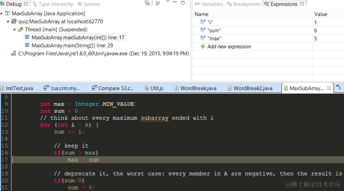This screenshot has height=191, width=344.
Task: Click "if(sum<0)" on line 20
Action: pos(69,181)
